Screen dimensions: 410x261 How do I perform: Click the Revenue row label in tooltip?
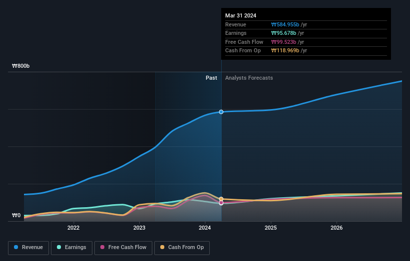[236, 24]
